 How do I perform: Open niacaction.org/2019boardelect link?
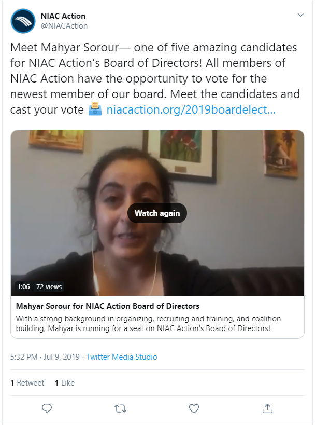[x=191, y=110]
